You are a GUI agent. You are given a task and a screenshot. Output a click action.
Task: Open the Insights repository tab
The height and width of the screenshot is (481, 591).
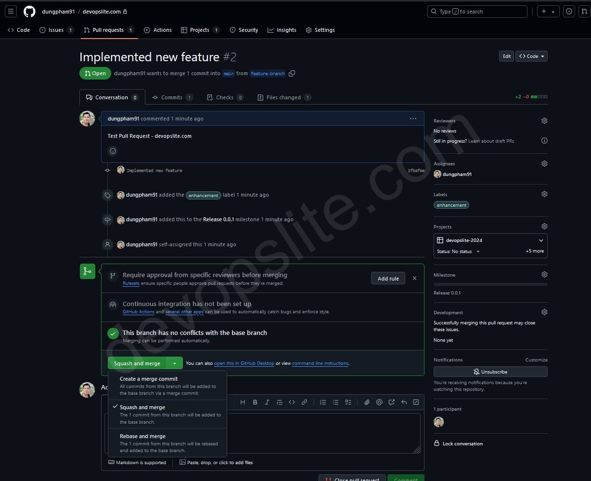(x=282, y=30)
